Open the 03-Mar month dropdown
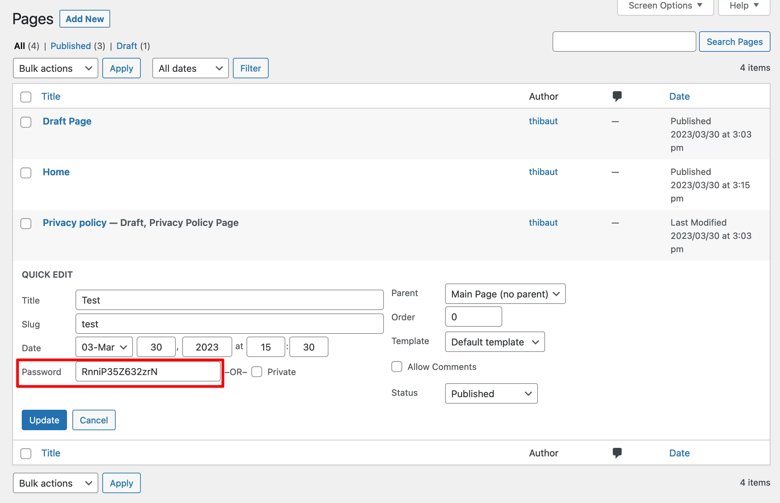The width and height of the screenshot is (780, 503). (104, 347)
